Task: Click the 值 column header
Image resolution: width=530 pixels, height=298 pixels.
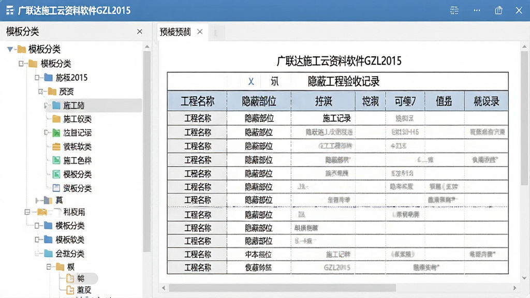Action: coord(444,101)
